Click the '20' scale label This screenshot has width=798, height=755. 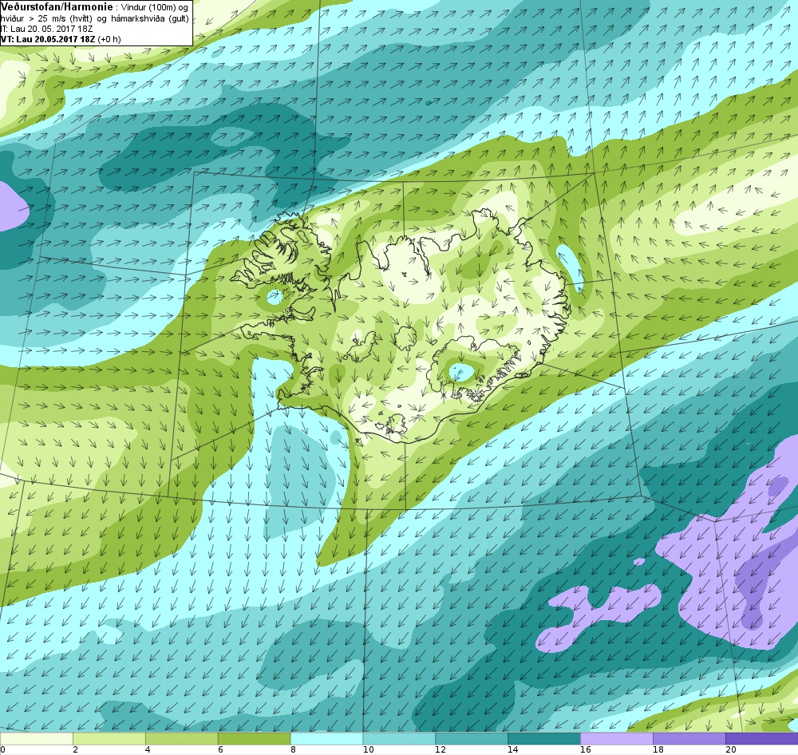click(x=731, y=749)
